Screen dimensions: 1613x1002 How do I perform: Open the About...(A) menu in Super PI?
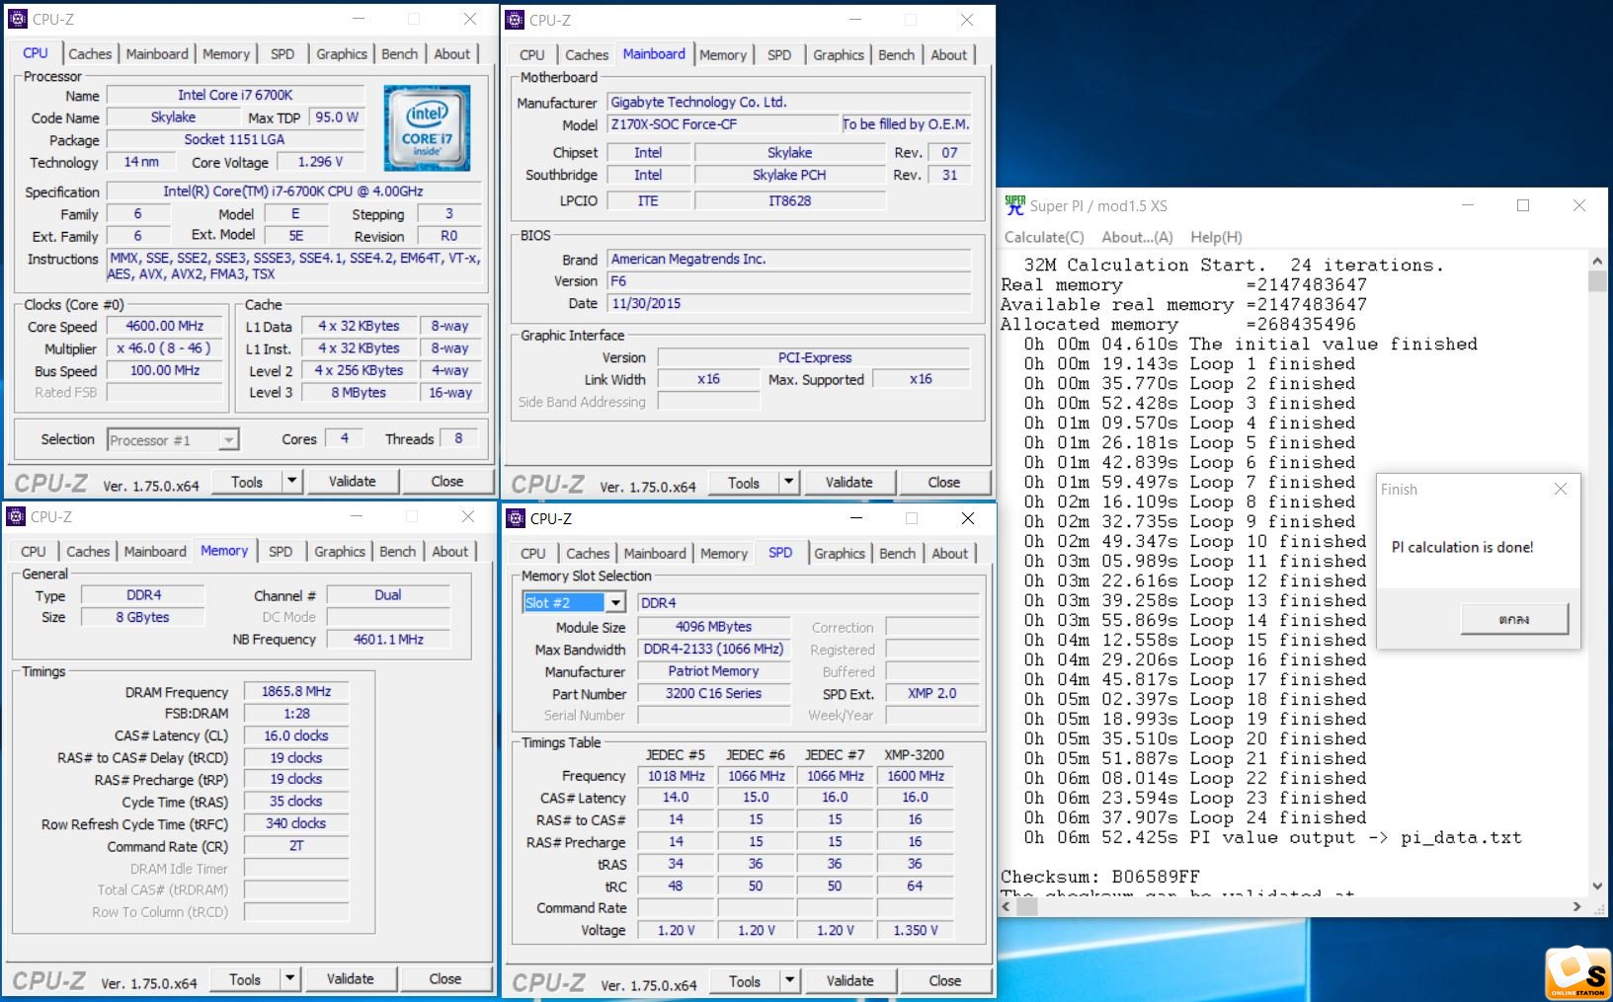pos(1137,237)
